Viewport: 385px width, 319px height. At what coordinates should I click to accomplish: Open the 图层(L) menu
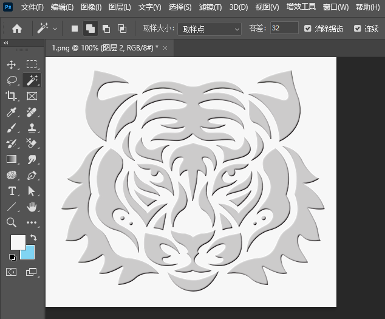pos(120,7)
